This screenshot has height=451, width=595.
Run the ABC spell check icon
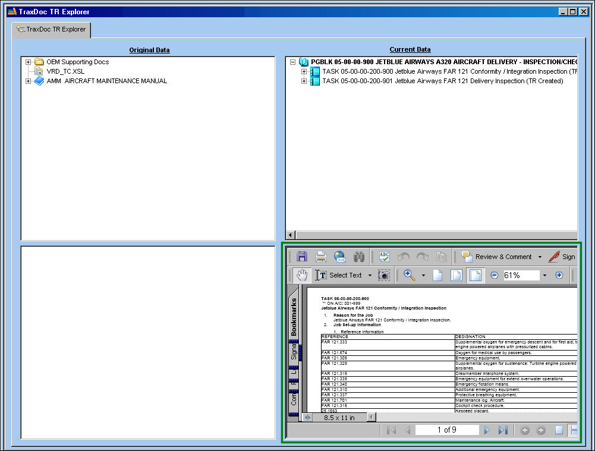click(385, 257)
